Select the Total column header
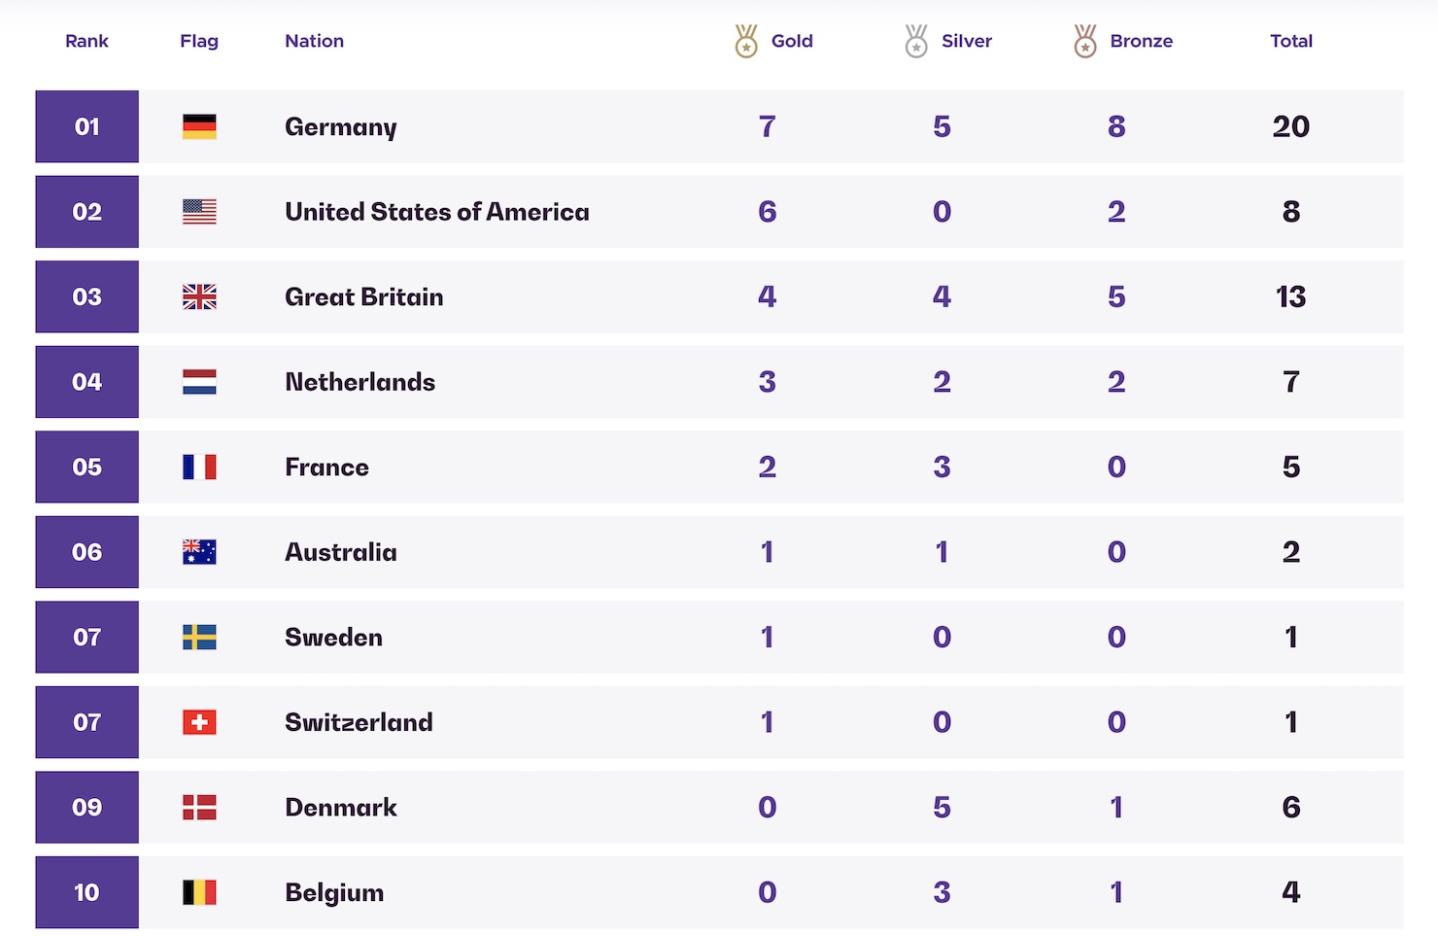The height and width of the screenshot is (937, 1438). tap(1291, 41)
